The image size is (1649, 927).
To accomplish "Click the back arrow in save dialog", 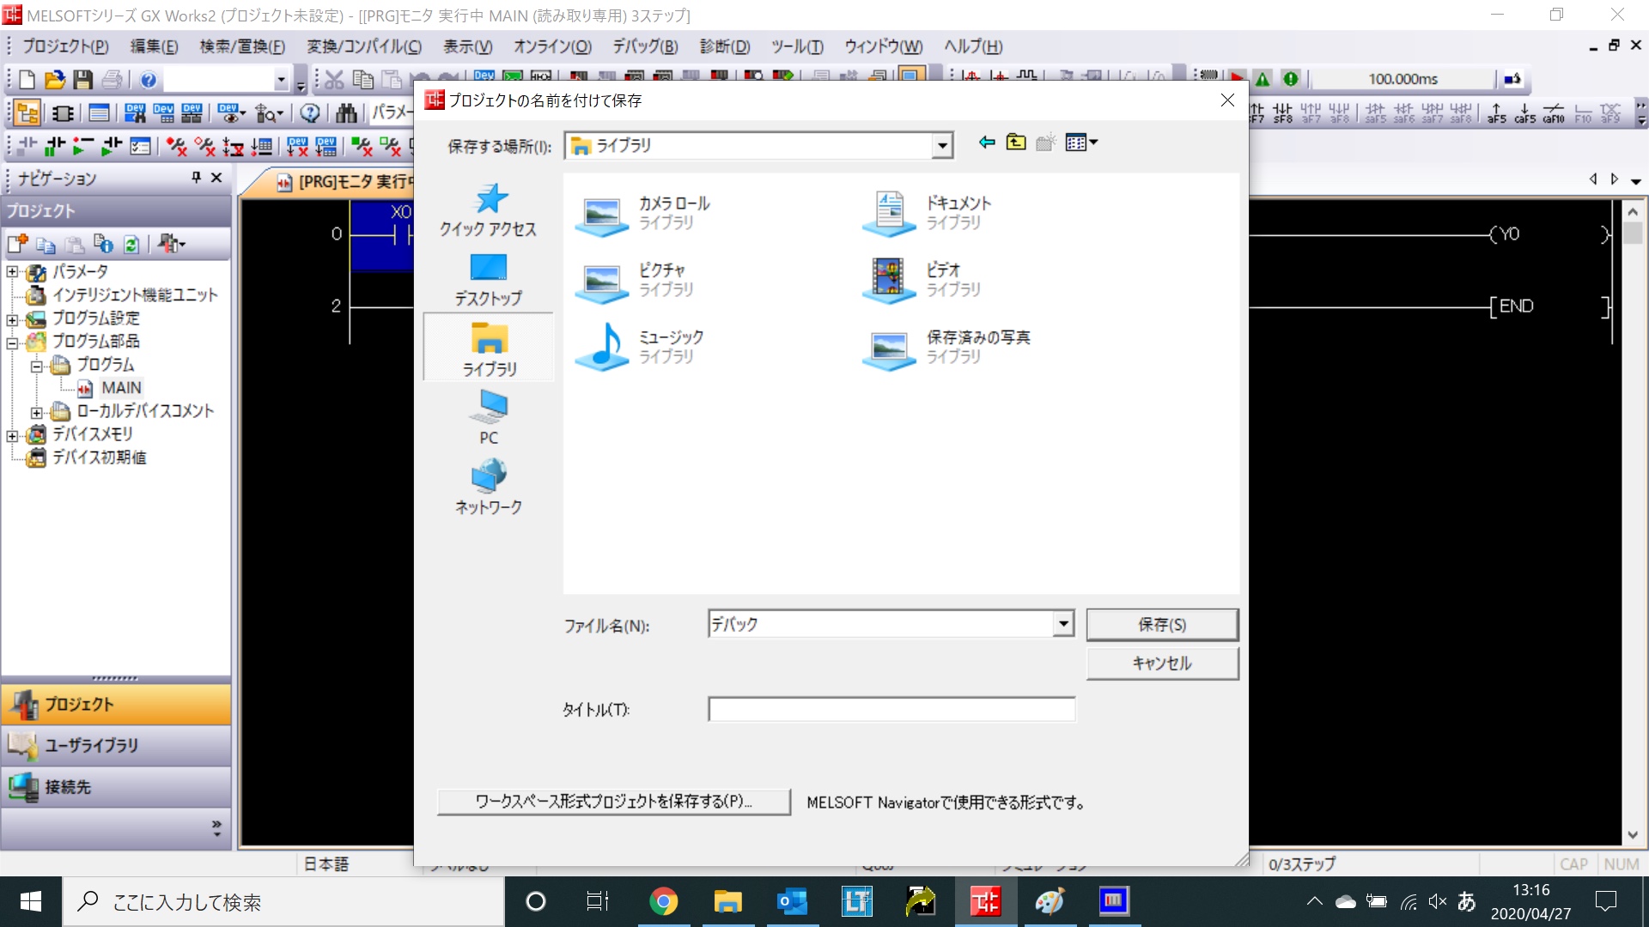I will coord(987,142).
